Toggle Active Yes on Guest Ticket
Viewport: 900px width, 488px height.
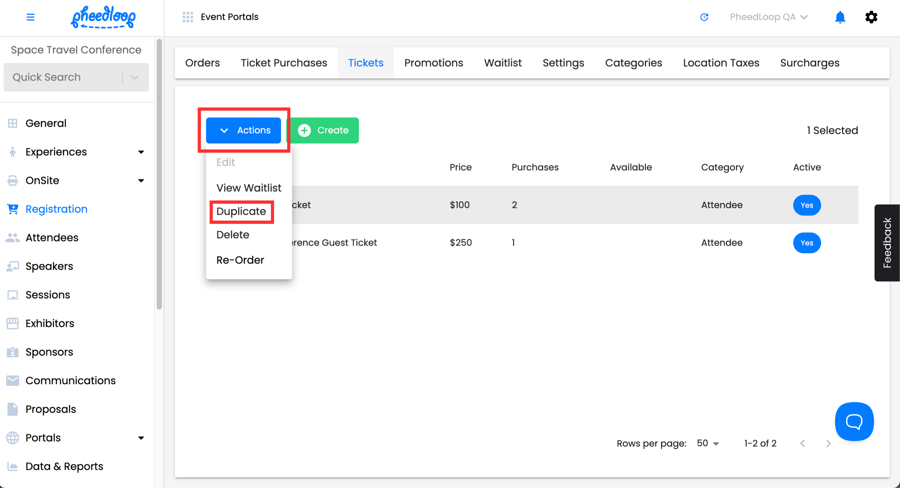806,243
